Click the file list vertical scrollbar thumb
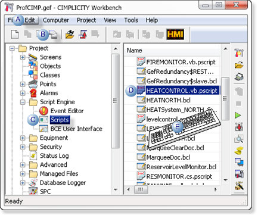The height and width of the screenshot is (215, 258). tap(225, 98)
